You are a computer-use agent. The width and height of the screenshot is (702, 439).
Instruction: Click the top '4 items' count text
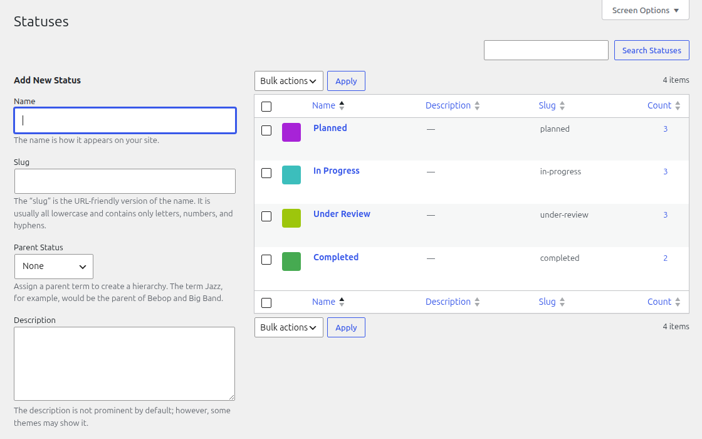pyautogui.click(x=676, y=80)
